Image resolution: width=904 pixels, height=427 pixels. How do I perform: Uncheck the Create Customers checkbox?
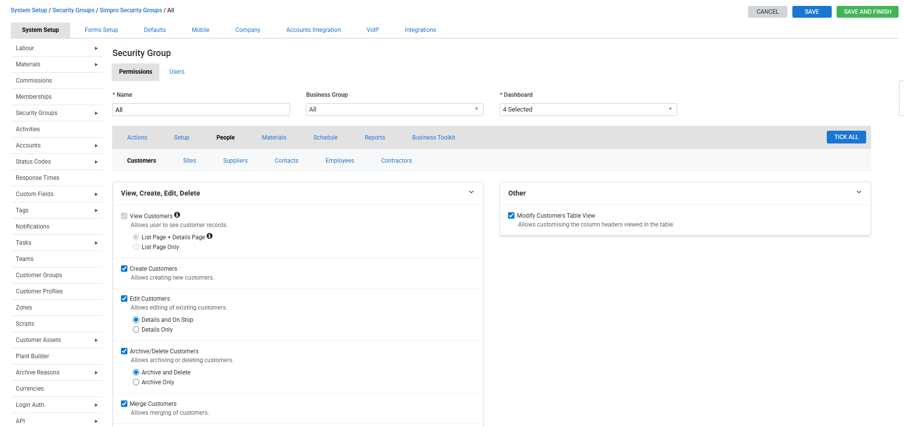(x=124, y=269)
